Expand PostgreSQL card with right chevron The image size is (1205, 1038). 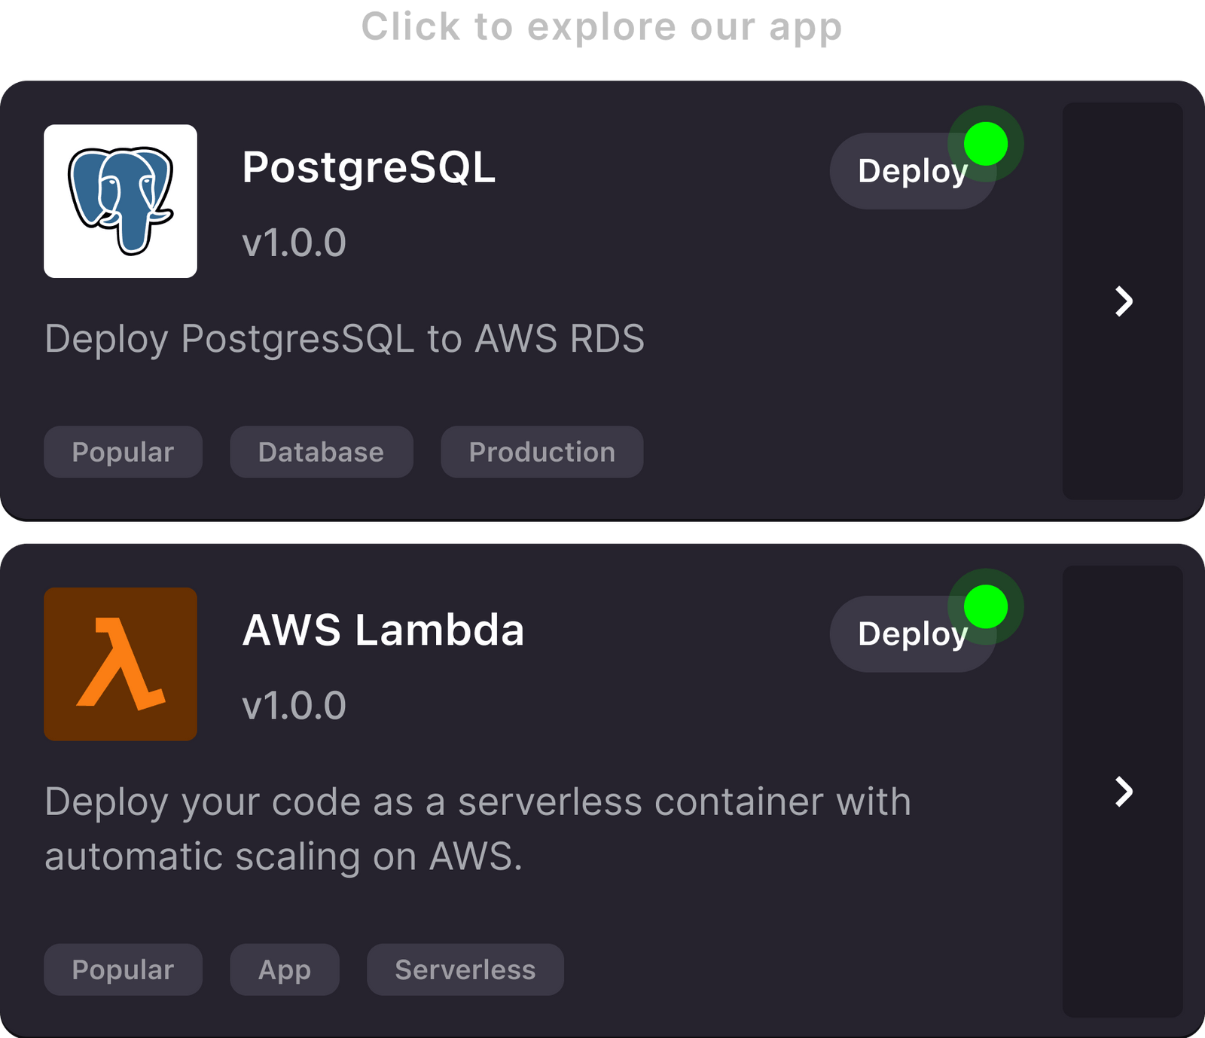coord(1123,301)
